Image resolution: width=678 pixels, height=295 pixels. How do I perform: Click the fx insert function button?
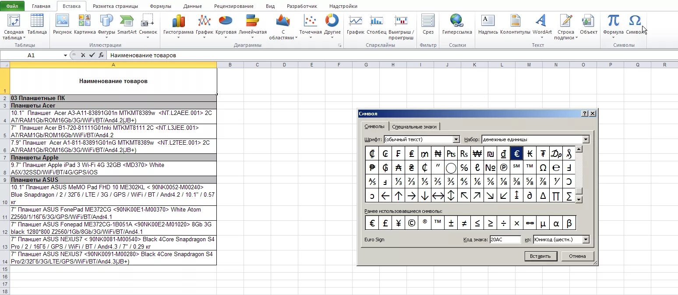click(x=101, y=56)
